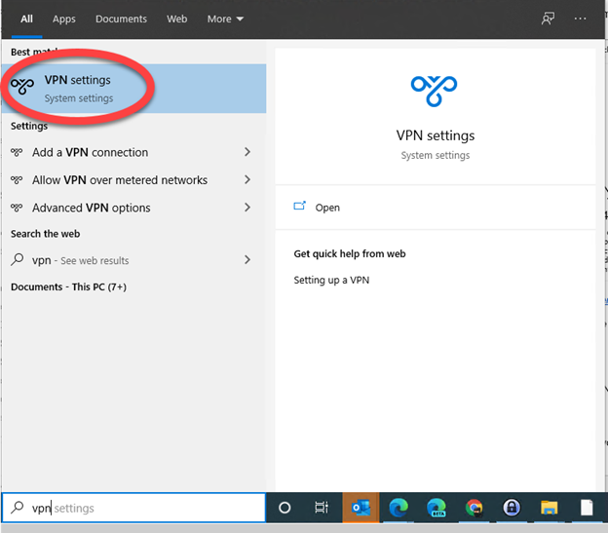608x533 pixels.
Task: Expand vpn See web results chevron
Action: [247, 260]
